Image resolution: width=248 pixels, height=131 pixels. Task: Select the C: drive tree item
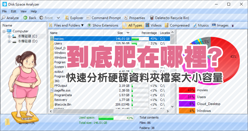(x=28, y=36)
